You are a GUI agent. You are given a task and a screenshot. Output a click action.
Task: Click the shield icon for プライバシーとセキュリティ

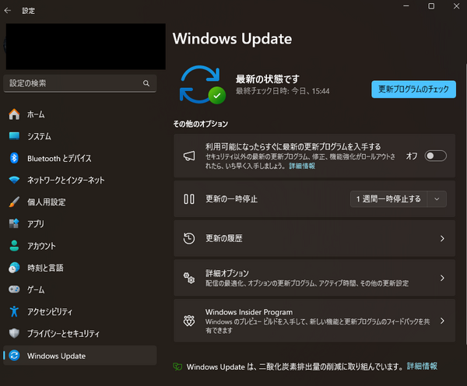pyautogui.click(x=14, y=333)
